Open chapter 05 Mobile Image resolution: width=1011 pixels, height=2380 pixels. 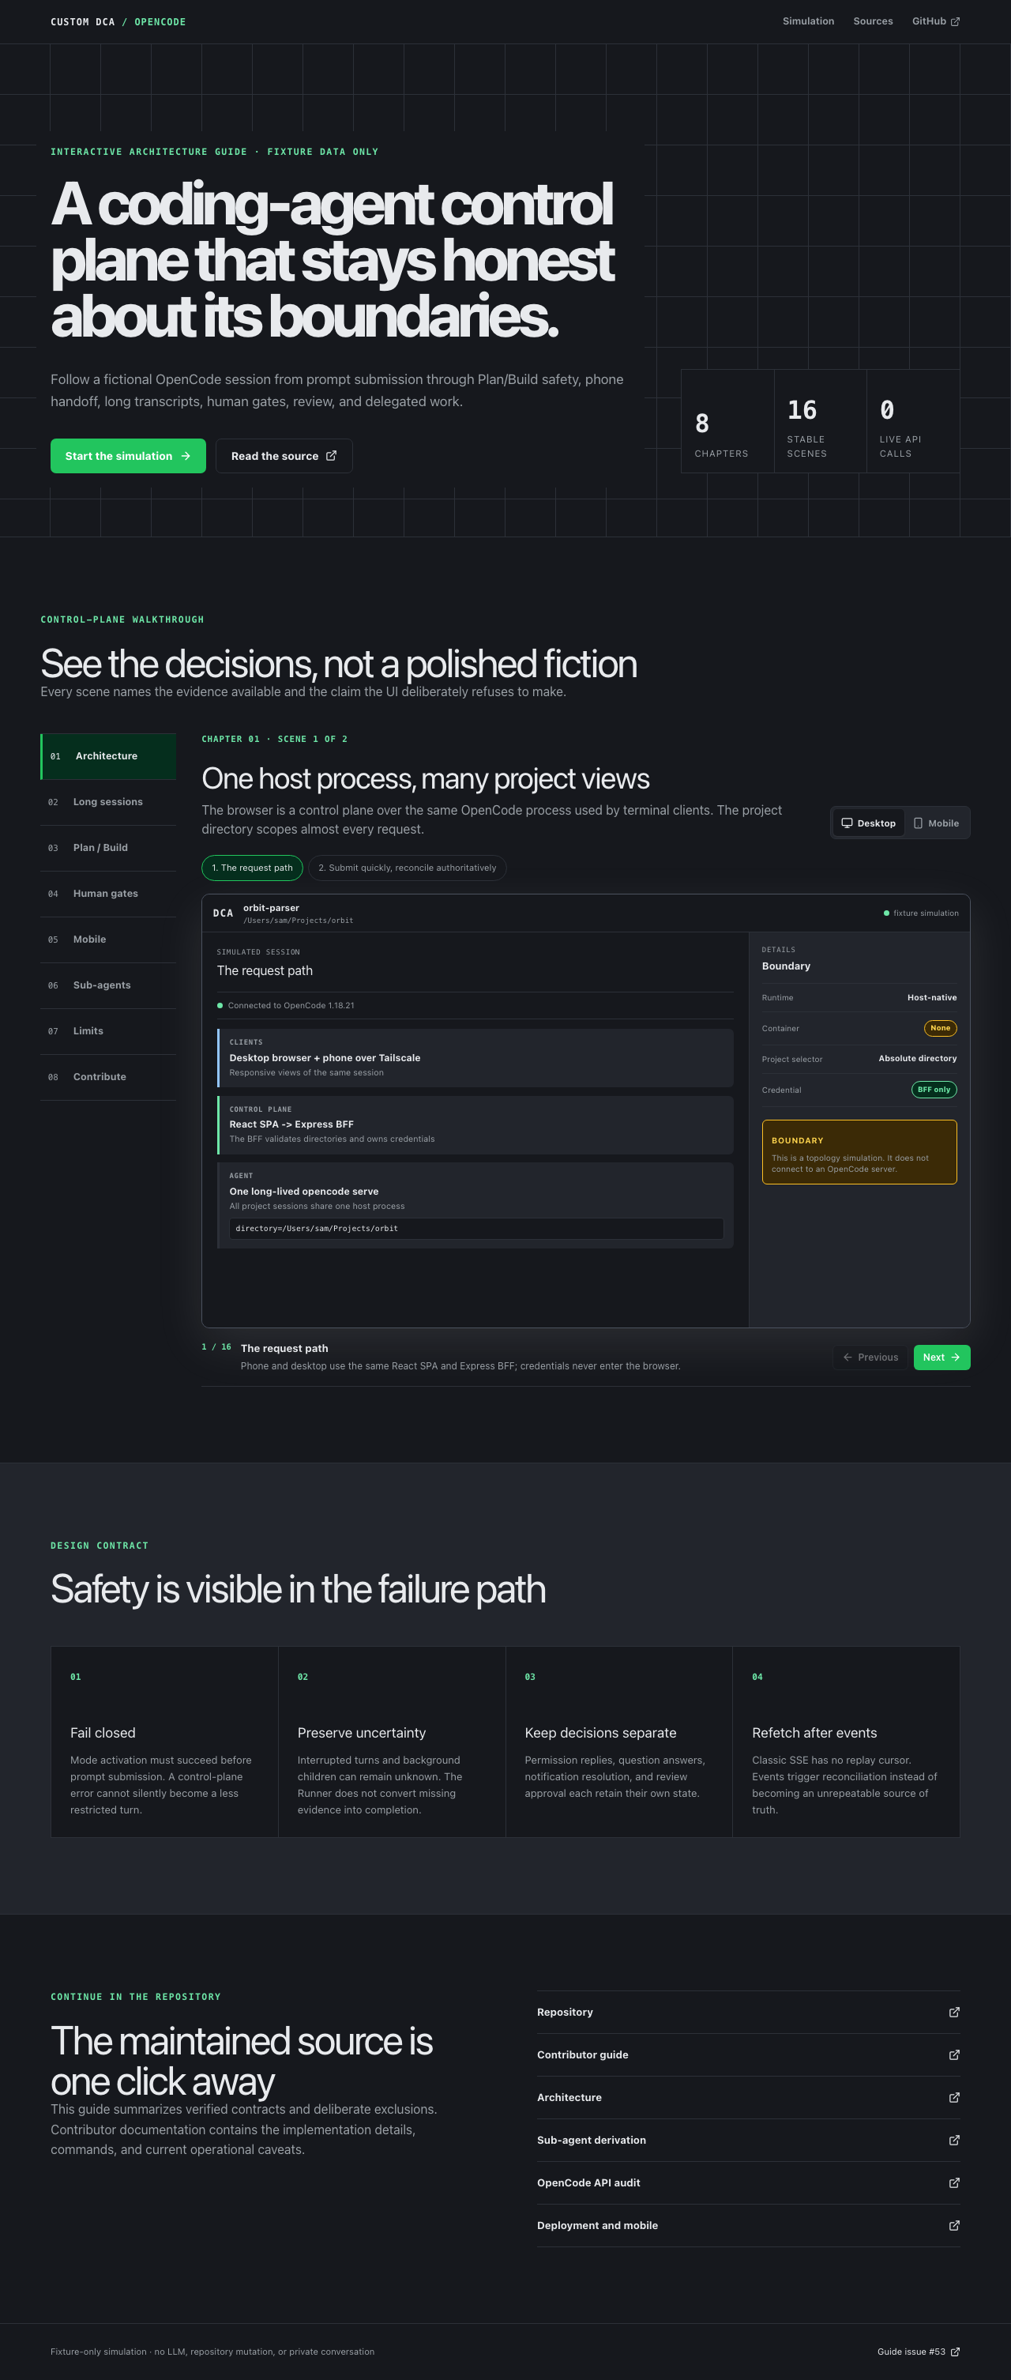tap(108, 939)
